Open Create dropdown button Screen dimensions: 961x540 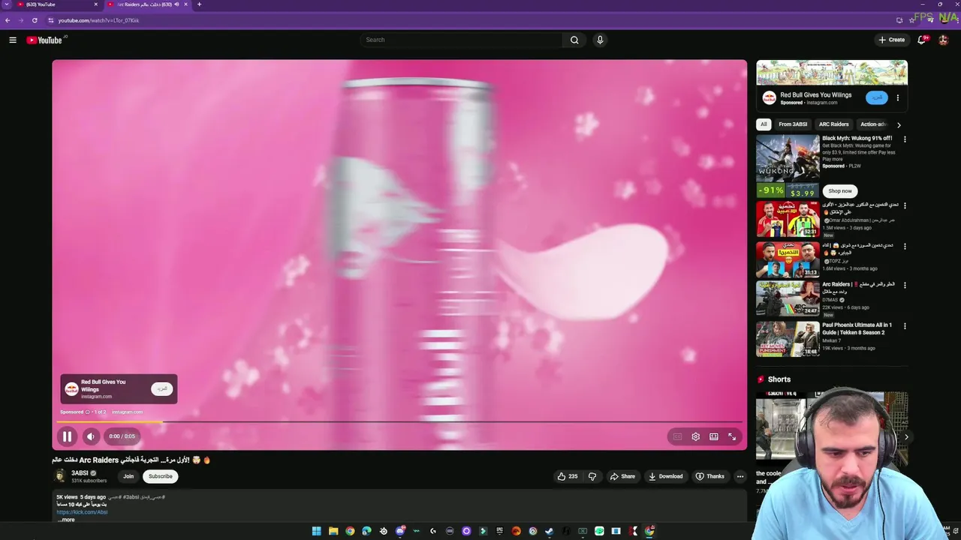pos(892,40)
